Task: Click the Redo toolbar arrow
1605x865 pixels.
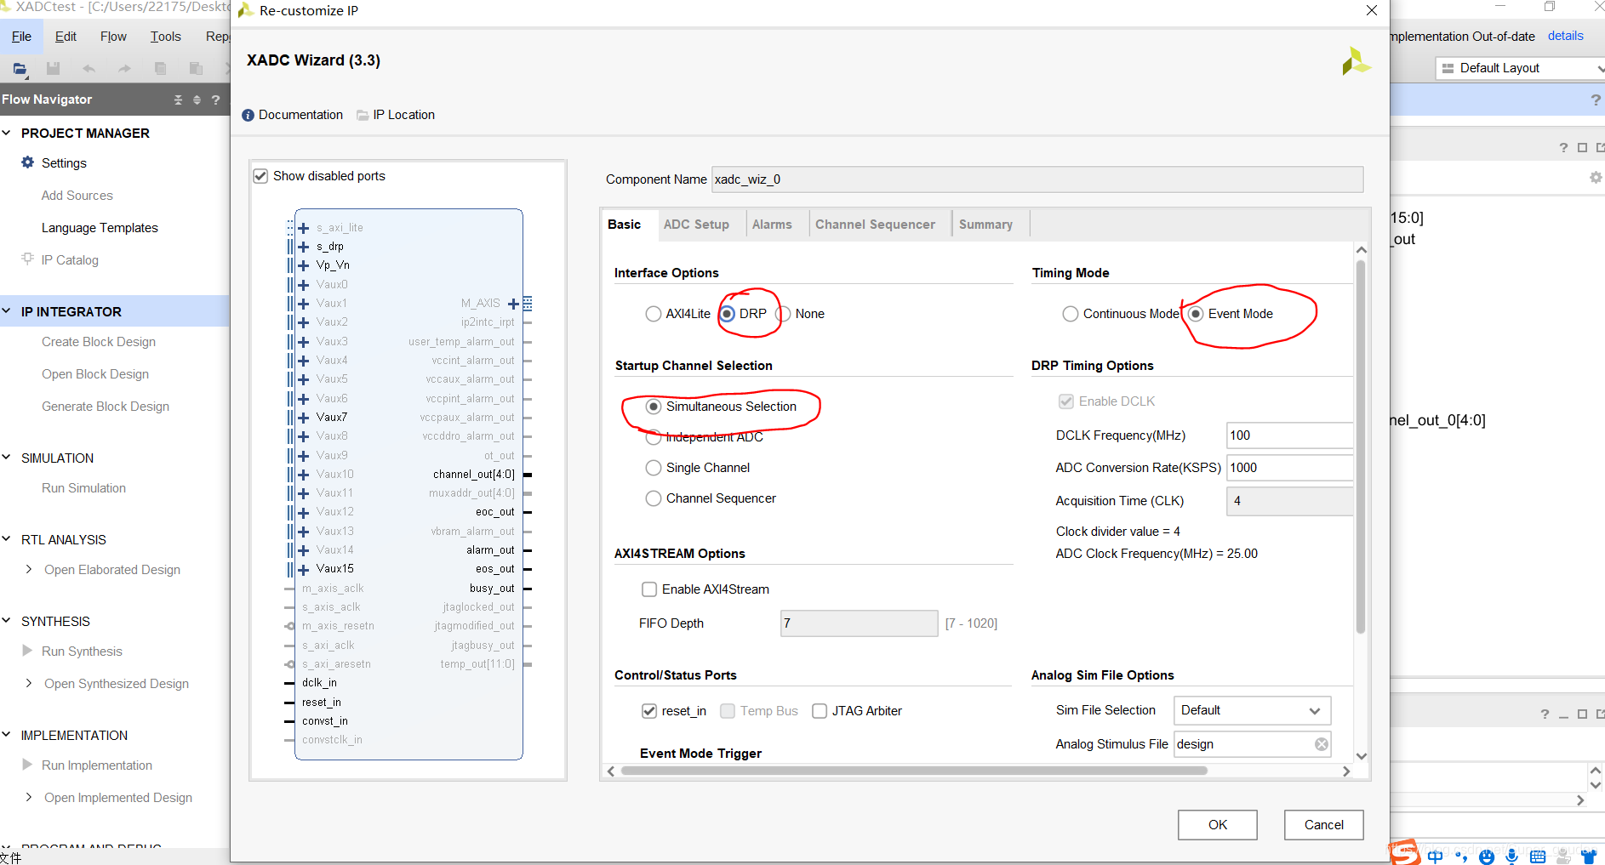Action: (x=124, y=68)
